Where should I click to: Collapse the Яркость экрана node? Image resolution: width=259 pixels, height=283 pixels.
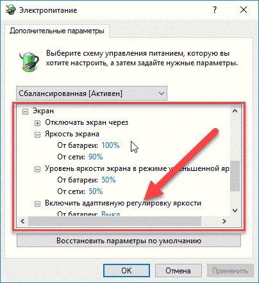[x=37, y=134]
